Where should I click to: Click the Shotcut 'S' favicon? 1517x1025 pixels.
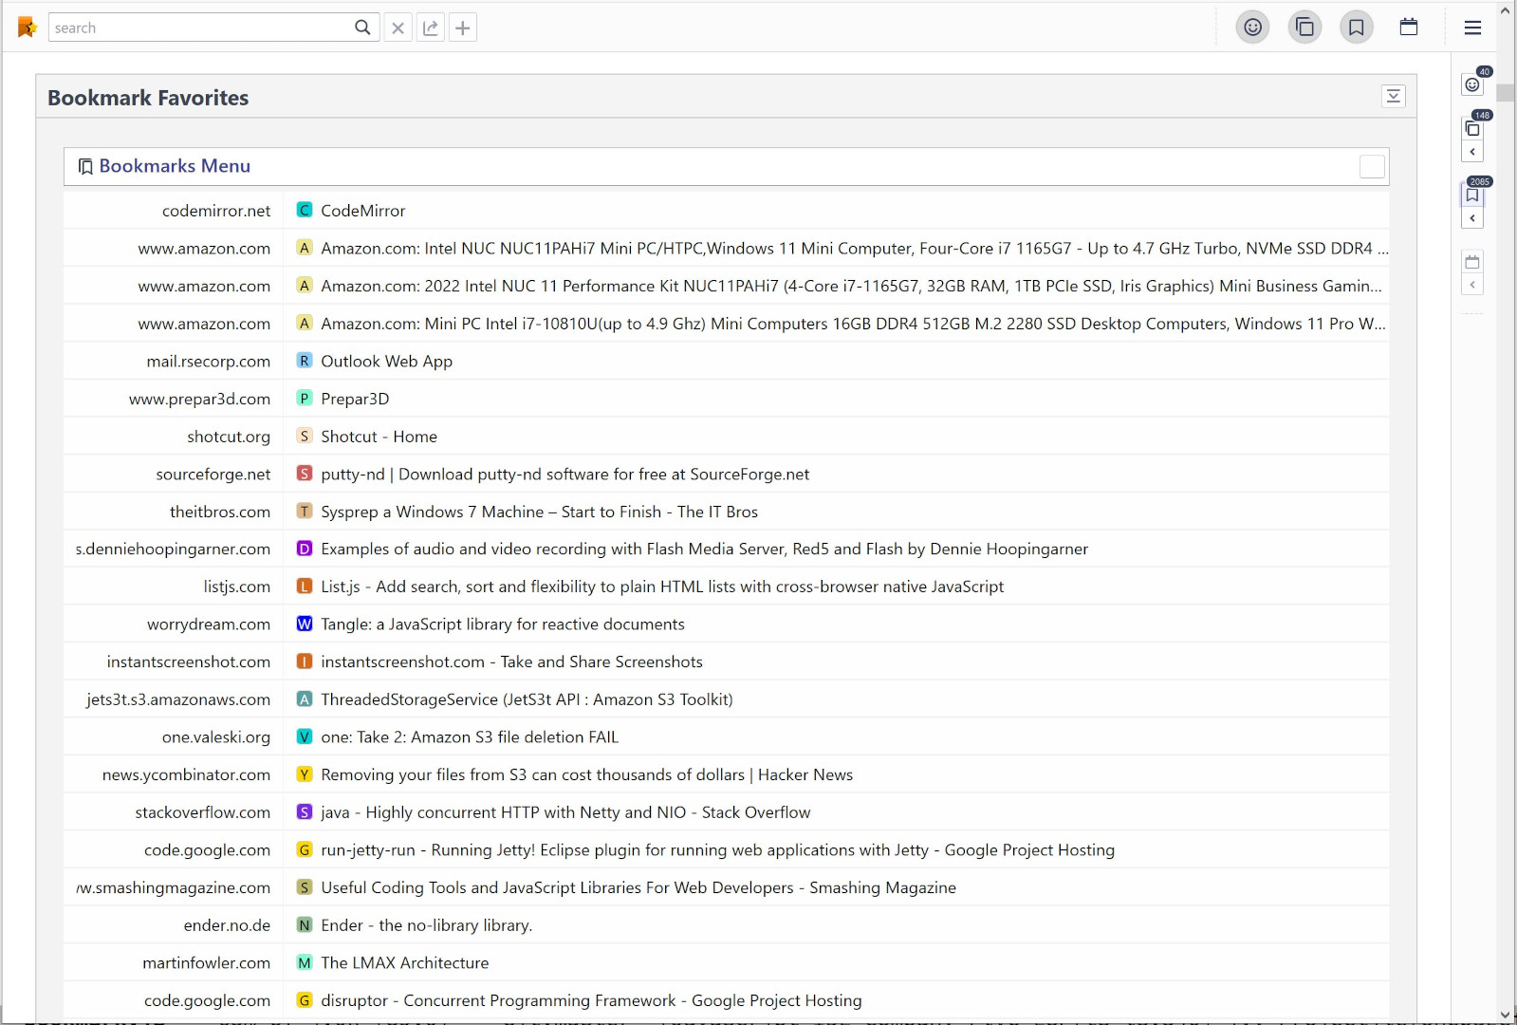[x=305, y=436]
